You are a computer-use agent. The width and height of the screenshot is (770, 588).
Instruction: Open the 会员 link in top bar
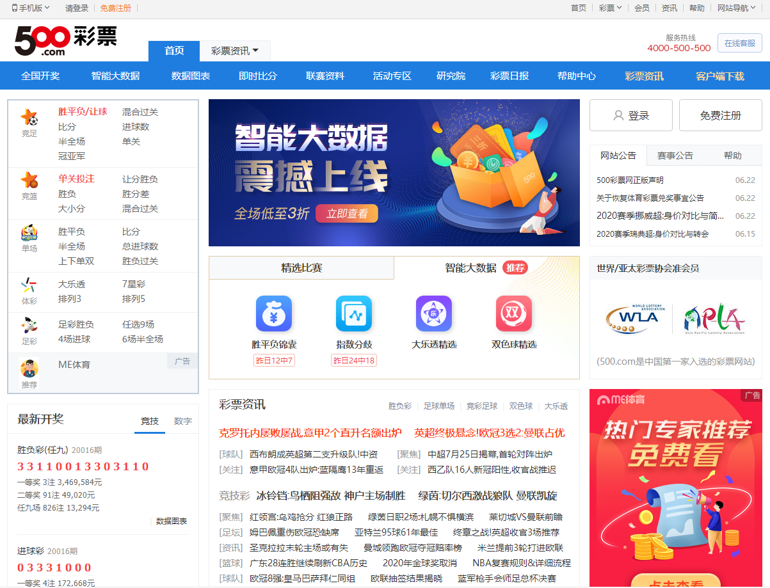tap(642, 8)
